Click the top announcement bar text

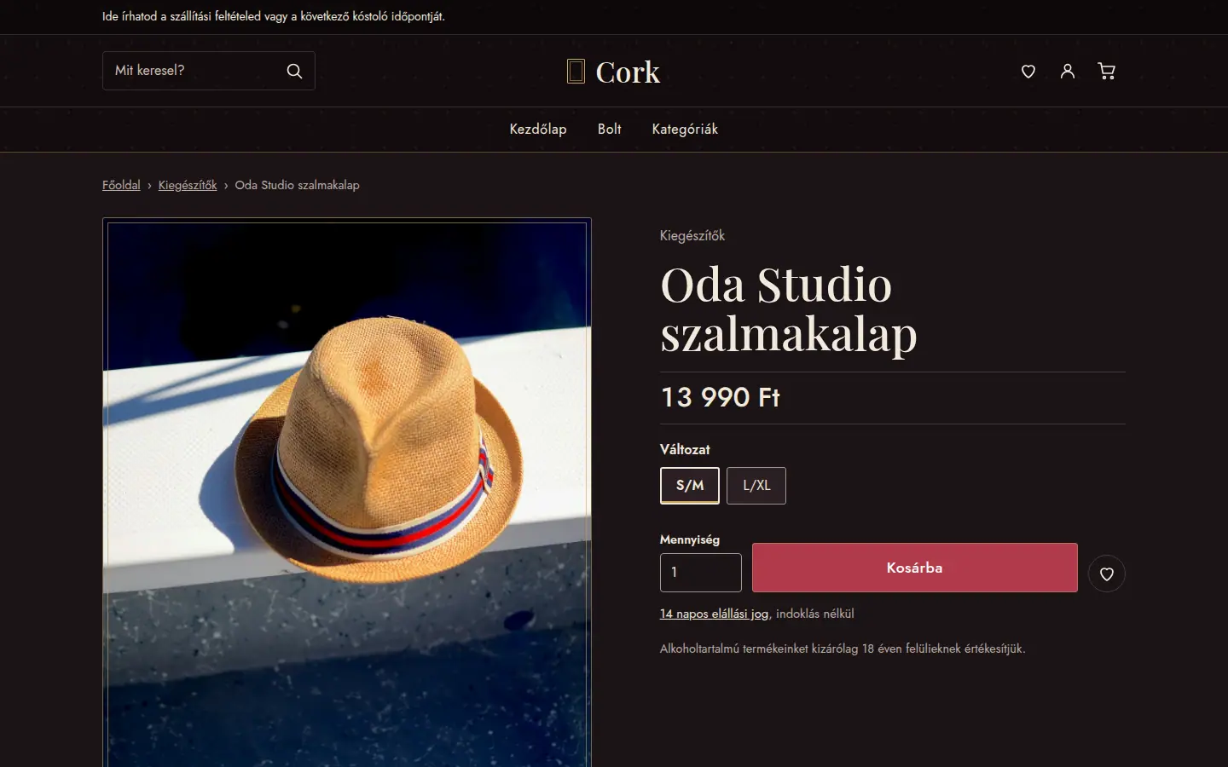coord(274,16)
